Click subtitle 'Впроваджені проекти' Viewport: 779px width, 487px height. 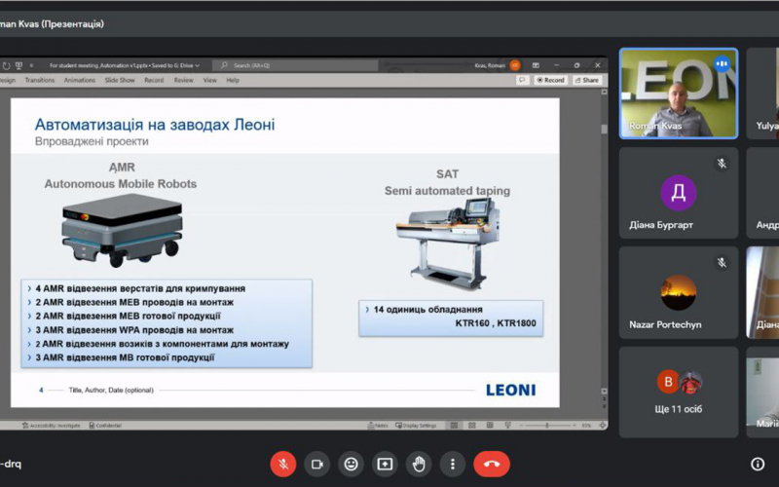92,141
